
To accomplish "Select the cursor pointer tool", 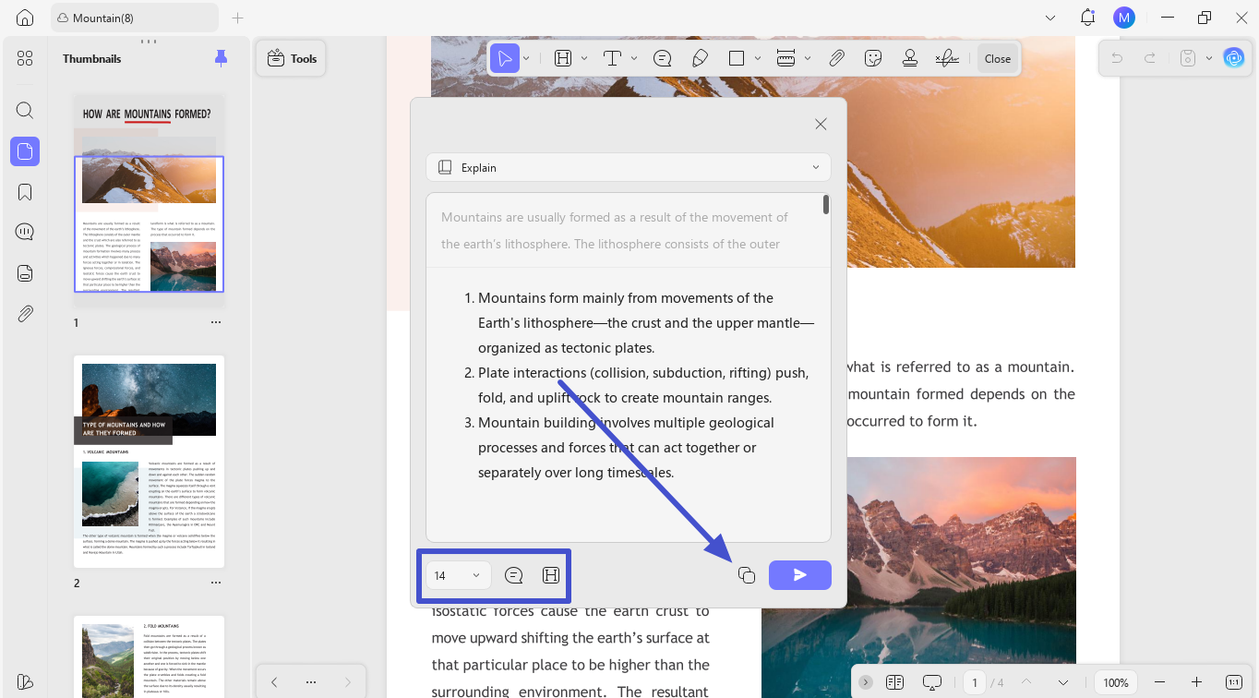I will point(504,58).
